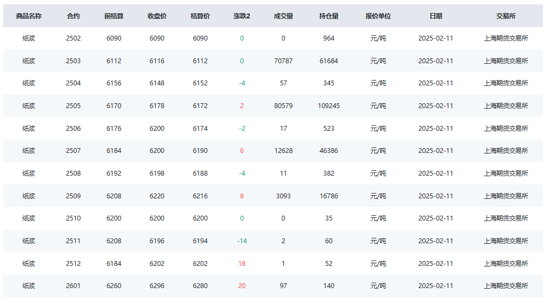Screen dimensions: 543x307
Task: Select contract 2505 cell
Action: coord(74,106)
